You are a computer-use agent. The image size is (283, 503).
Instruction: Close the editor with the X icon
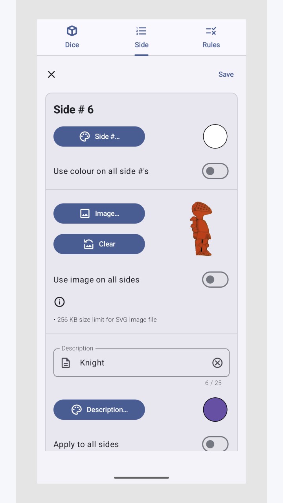click(51, 74)
